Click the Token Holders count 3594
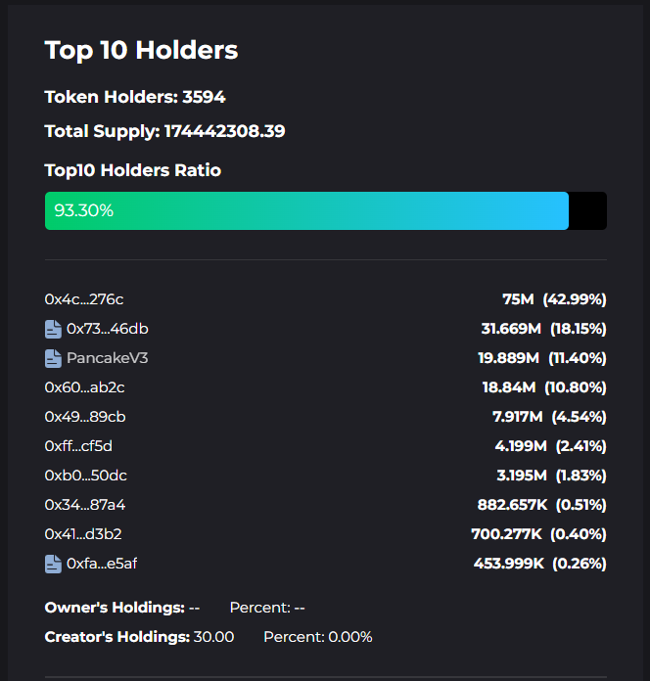This screenshot has height=681, width=650. (x=204, y=97)
